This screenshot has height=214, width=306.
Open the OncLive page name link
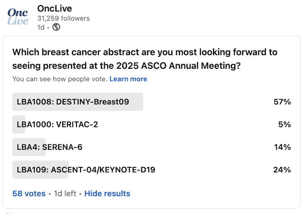click(x=55, y=8)
